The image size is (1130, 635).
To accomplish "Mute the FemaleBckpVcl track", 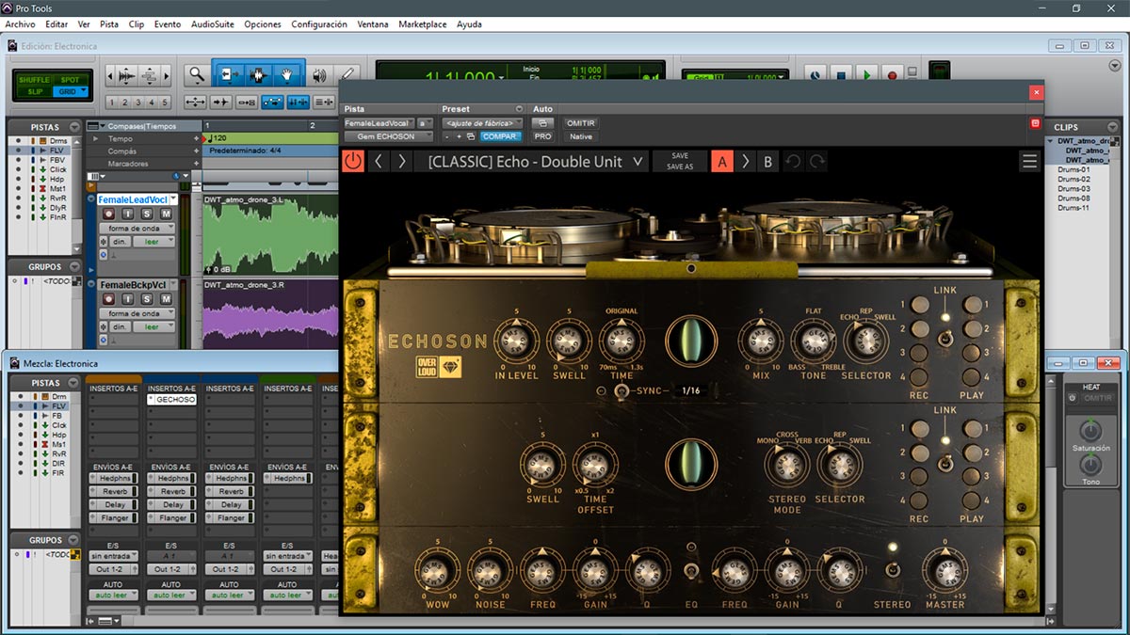I will coord(166,299).
